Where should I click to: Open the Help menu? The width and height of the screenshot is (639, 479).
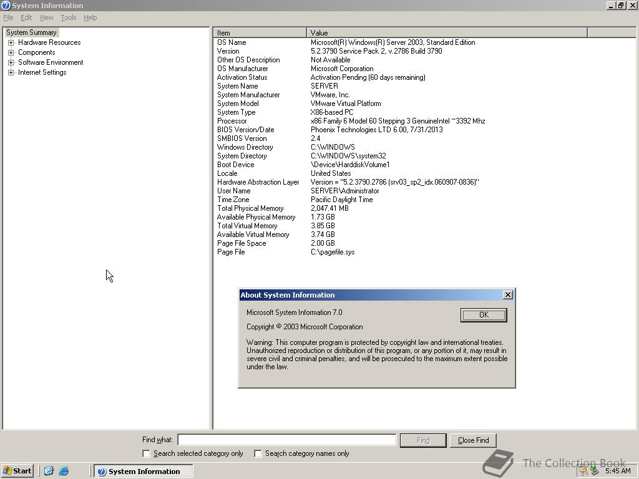[90, 17]
